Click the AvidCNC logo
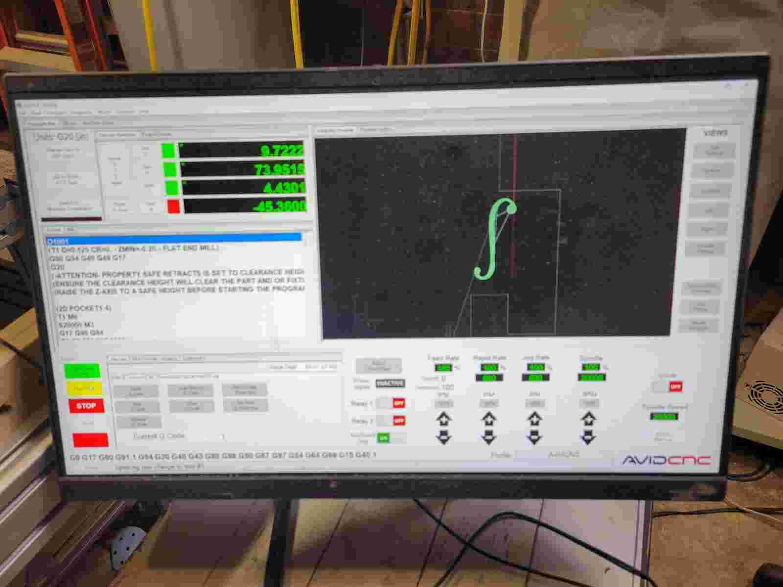 (x=666, y=460)
